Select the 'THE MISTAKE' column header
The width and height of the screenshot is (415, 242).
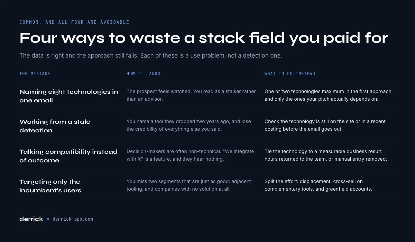pos(35,74)
